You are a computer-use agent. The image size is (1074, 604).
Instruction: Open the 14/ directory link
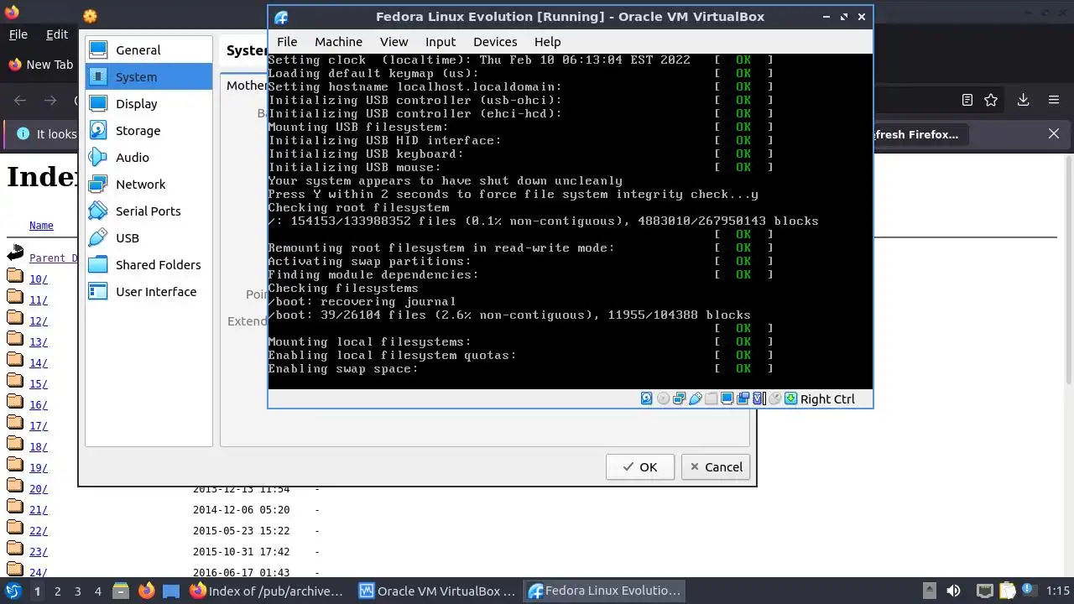pyautogui.click(x=39, y=363)
